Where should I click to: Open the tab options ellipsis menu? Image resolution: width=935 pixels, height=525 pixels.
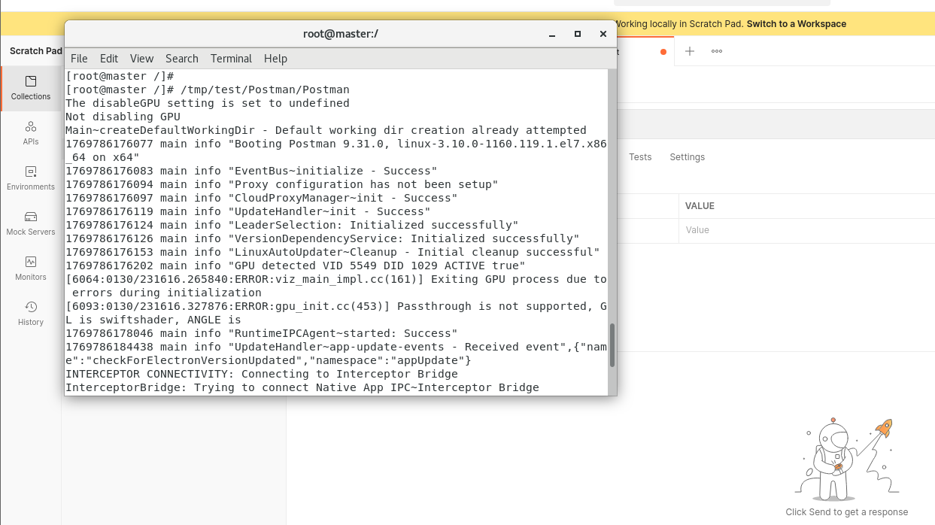pos(717,51)
